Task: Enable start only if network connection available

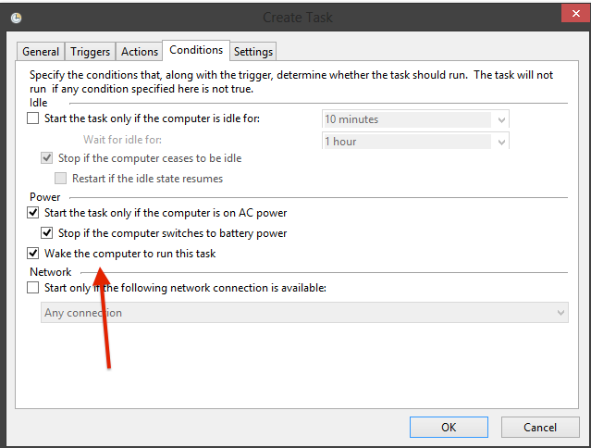Action: pyautogui.click(x=34, y=288)
